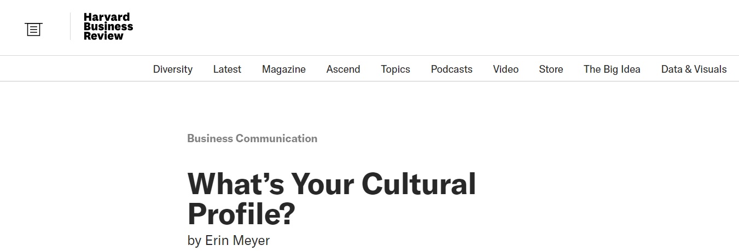The width and height of the screenshot is (739, 251).
Task: Open The Big Idea section
Action: 612,69
